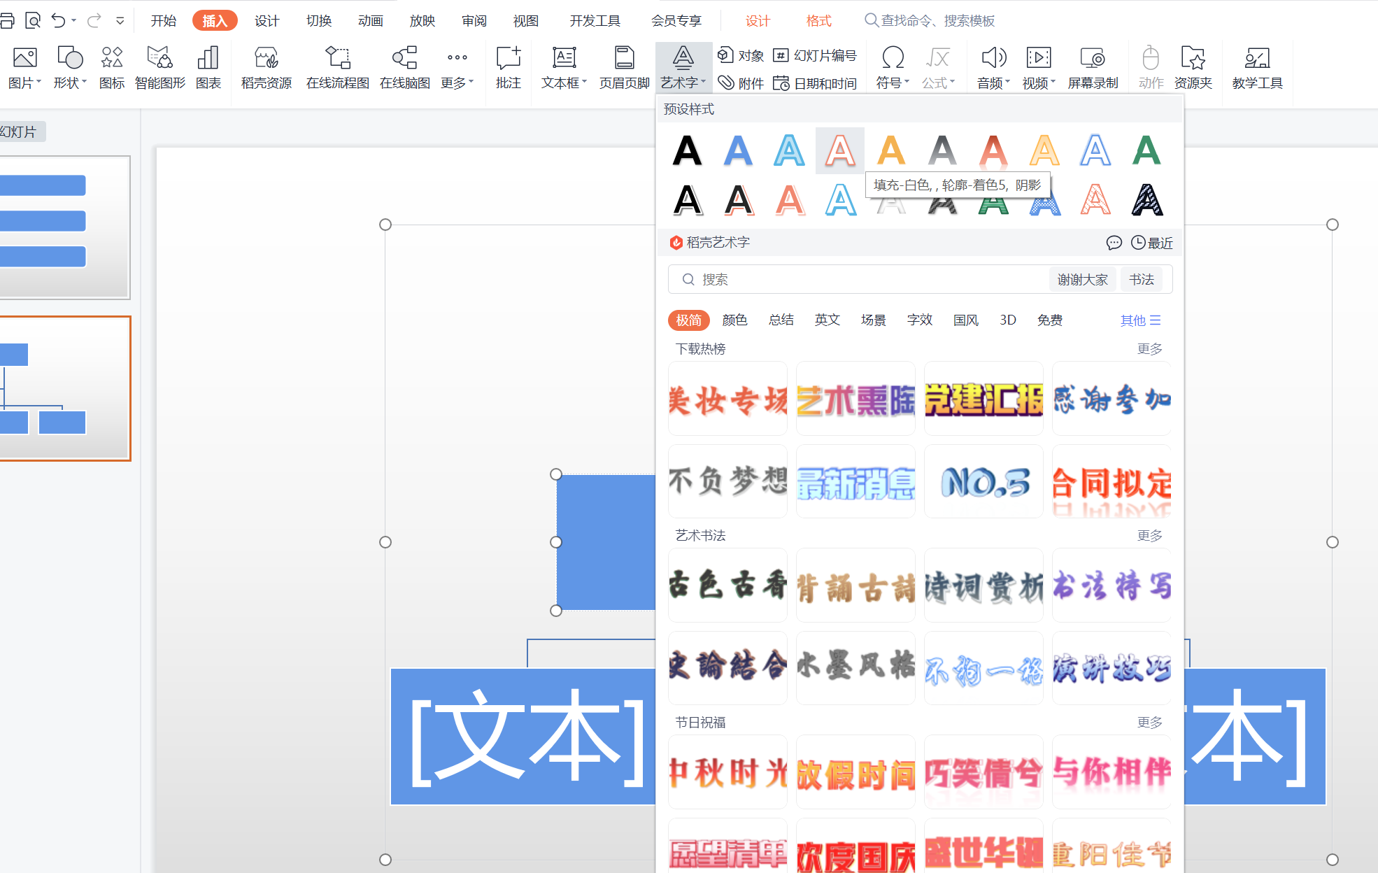Choose the solid green A preset style
The width and height of the screenshot is (1378, 873).
[x=1146, y=150]
